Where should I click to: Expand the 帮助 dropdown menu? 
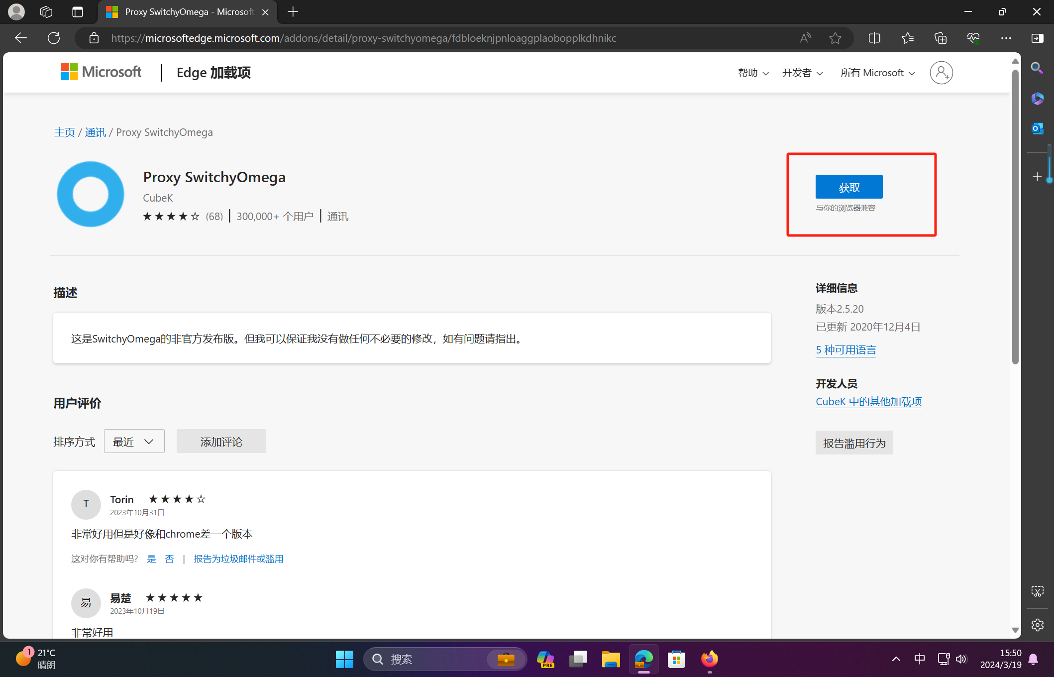[x=753, y=73]
